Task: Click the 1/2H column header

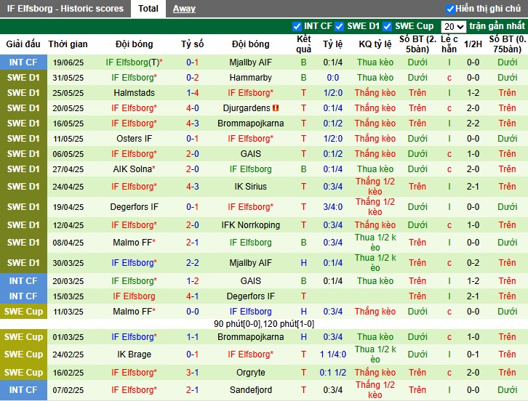Action: click(473, 44)
